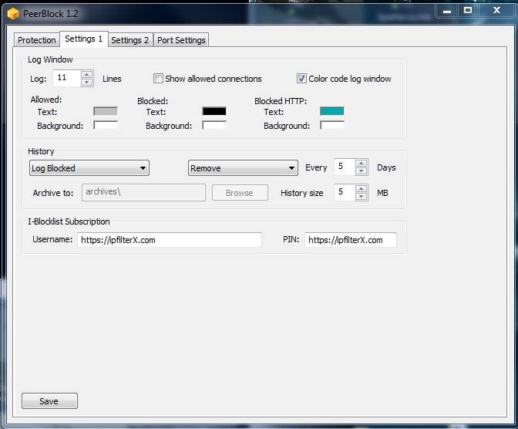Increase History size with up arrow

pos(362,189)
